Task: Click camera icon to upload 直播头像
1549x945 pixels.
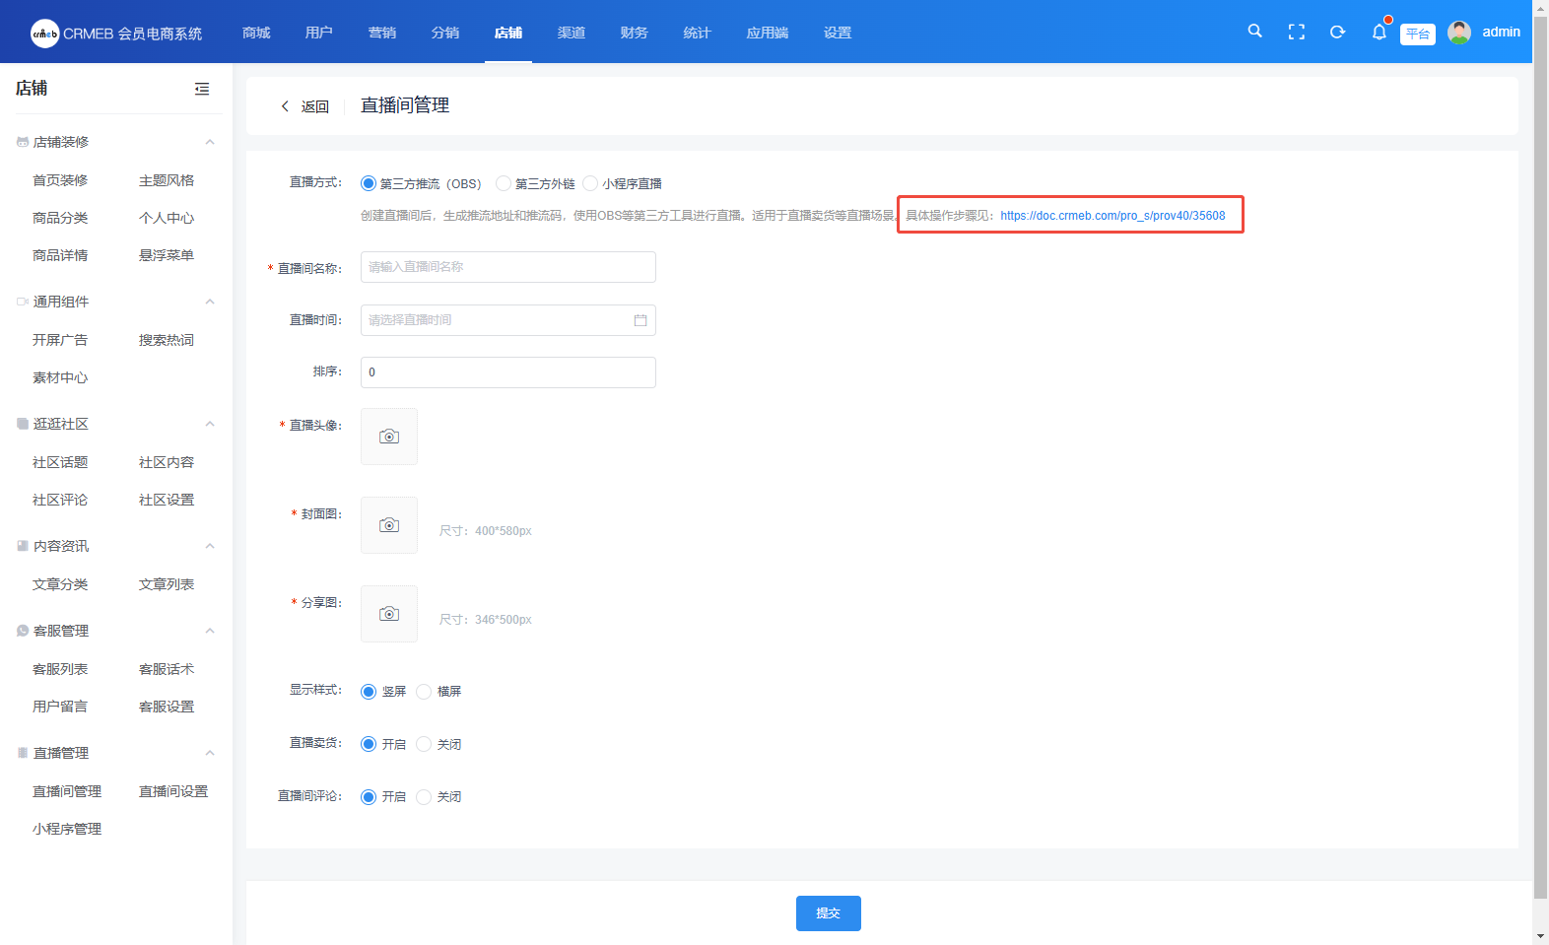Action: pyautogui.click(x=389, y=437)
